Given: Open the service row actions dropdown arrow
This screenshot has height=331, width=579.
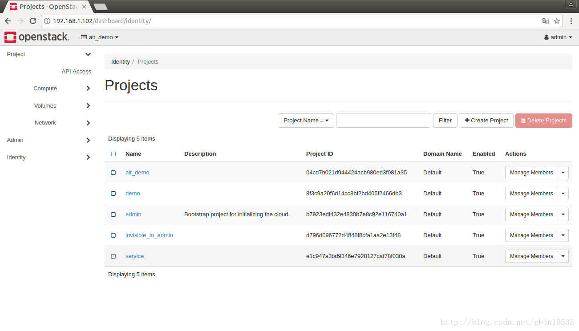Looking at the screenshot, I should coord(563,256).
